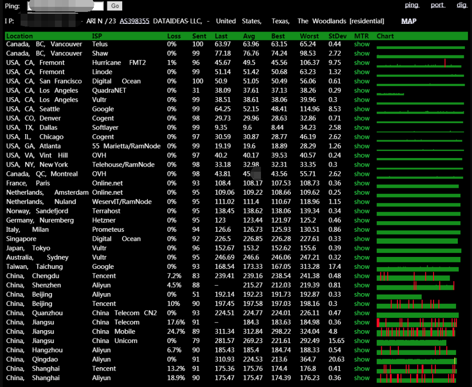Click the Jiangsu China Mobile latency chart
Viewport: 472px width, 387px height.
coord(416,332)
